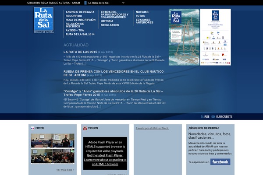Click the RSS text link
Image resolution: width=263 pixels, height=175 pixels.
207,116
